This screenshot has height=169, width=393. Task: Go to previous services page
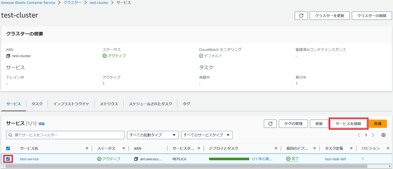coord(359,135)
